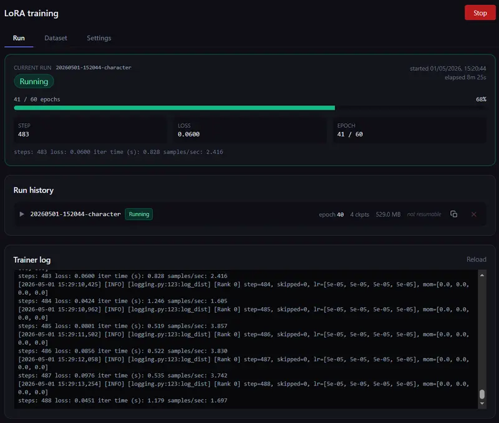Click the STEP value 483

click(24, 134)
